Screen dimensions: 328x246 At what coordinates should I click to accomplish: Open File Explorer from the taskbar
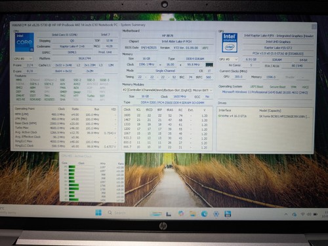(x=193, y=214)
